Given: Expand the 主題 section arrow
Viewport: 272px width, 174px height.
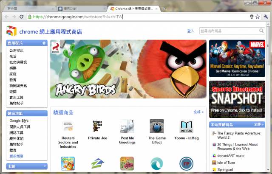Looking at the screenshot, I should [x=45, y=166].
